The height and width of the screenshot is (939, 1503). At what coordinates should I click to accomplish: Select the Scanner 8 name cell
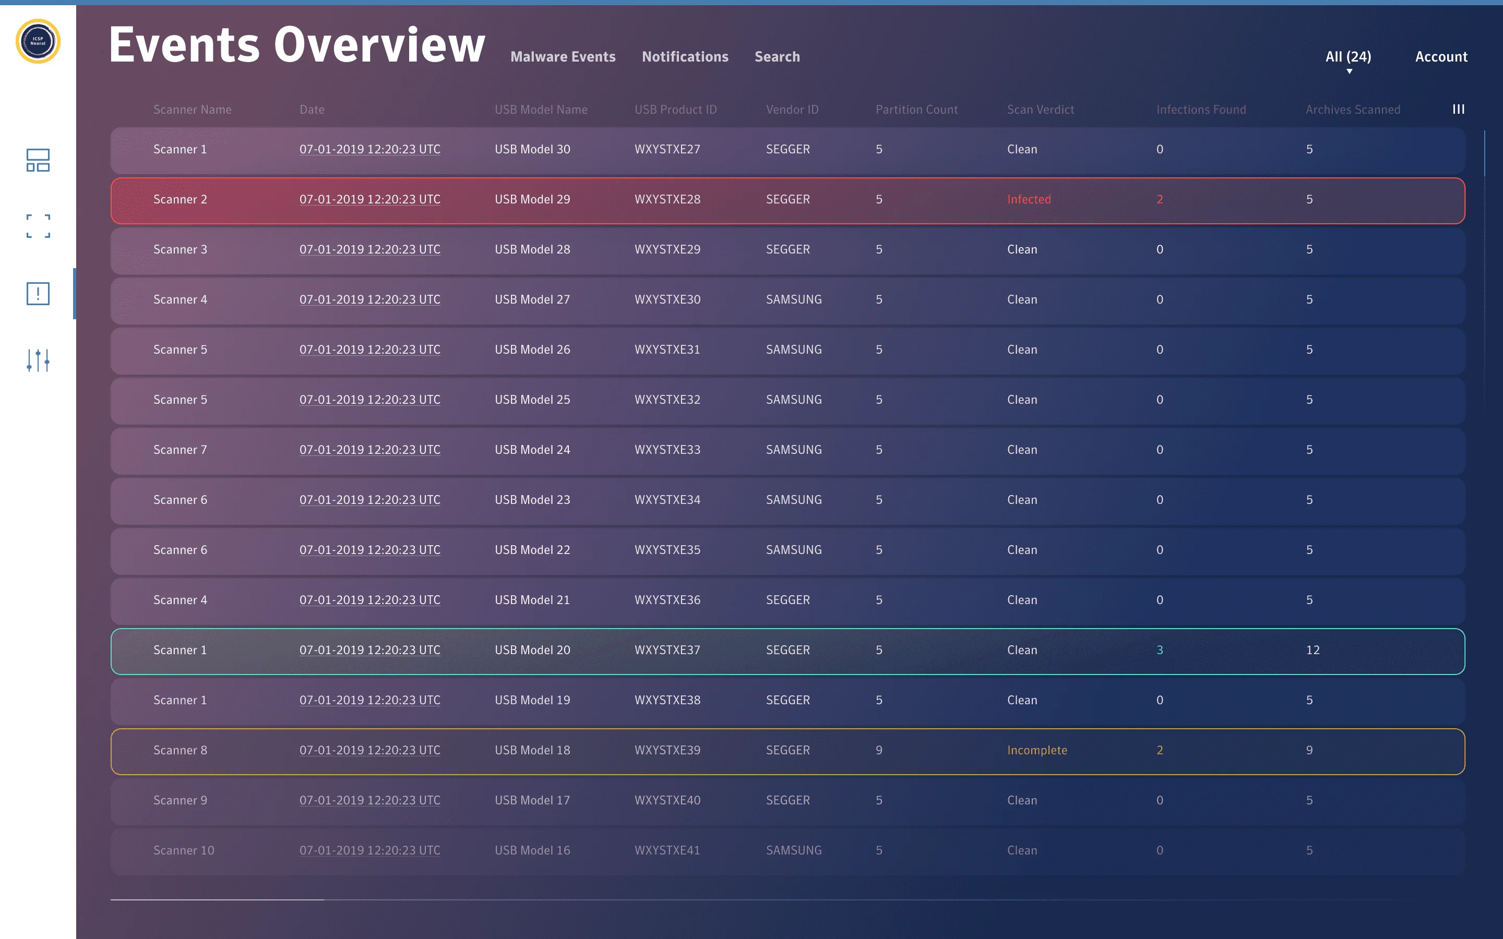[180, 750]
